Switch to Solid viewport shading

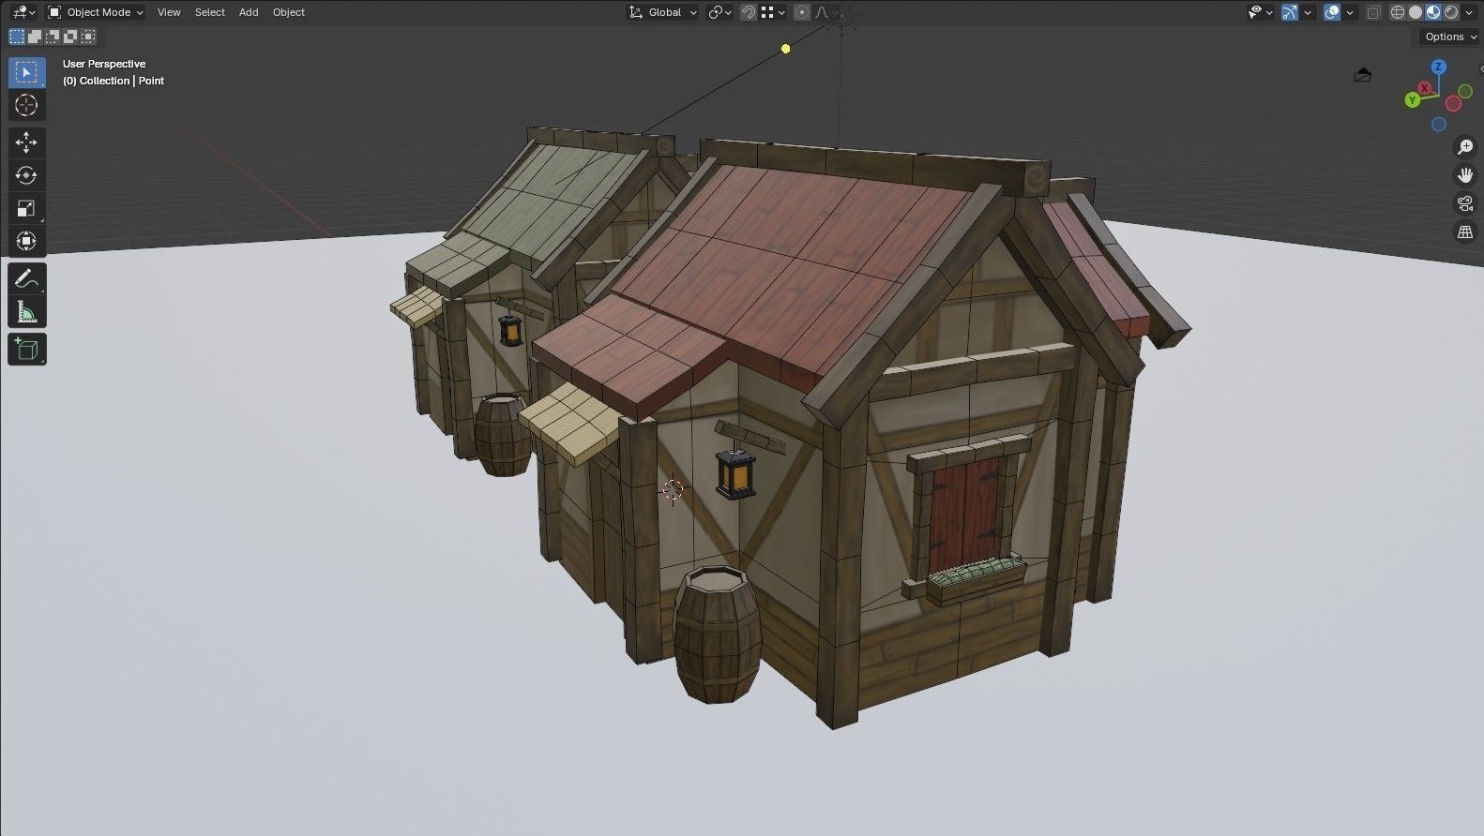point(1416,12)
